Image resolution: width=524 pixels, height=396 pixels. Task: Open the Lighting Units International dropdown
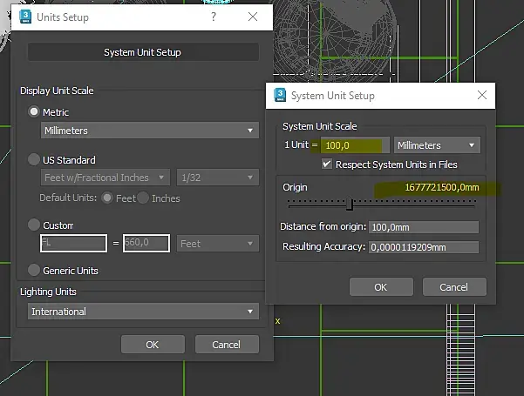click(x=143, y=312)
